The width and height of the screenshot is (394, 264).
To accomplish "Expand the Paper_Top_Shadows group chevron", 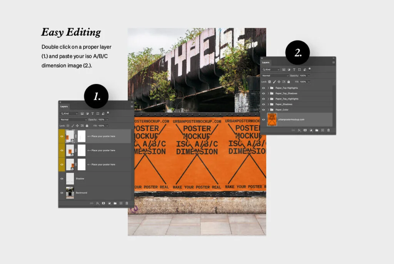I will pos(268,93).
